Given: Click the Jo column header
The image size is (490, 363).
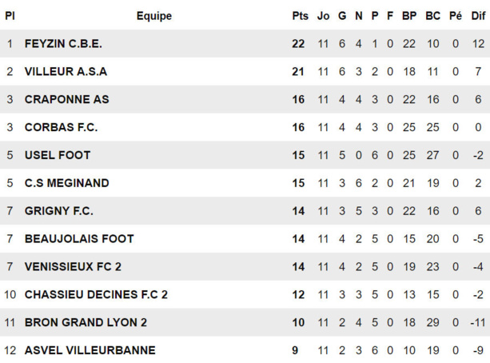Looking at the screenshot, I should click(x=323, y=16).
